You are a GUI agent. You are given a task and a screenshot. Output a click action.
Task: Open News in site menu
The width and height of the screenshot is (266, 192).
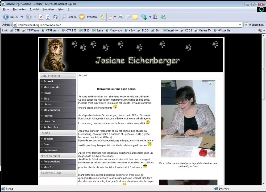tap(58, 93)
